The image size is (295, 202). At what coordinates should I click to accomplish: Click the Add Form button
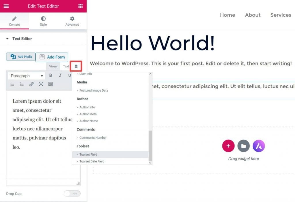click(x=52, y=57)
